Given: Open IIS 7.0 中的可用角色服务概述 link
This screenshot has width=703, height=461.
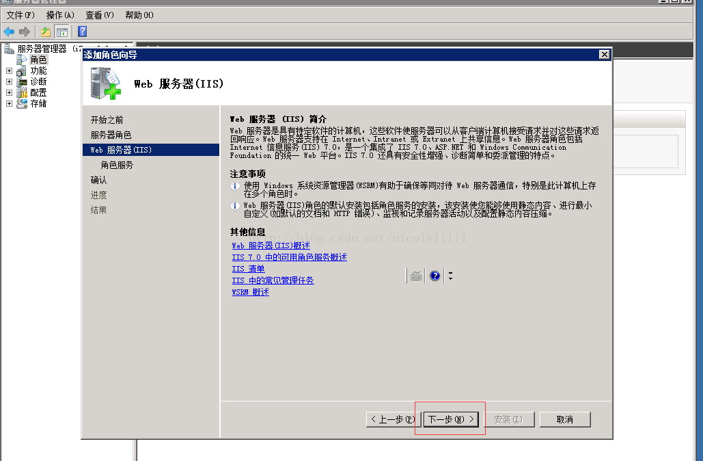Looking at the screenshot, I should pos(289,257).
